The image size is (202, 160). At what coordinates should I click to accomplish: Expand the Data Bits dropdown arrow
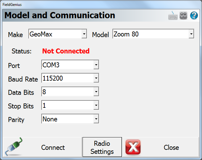tap(96, 92)
